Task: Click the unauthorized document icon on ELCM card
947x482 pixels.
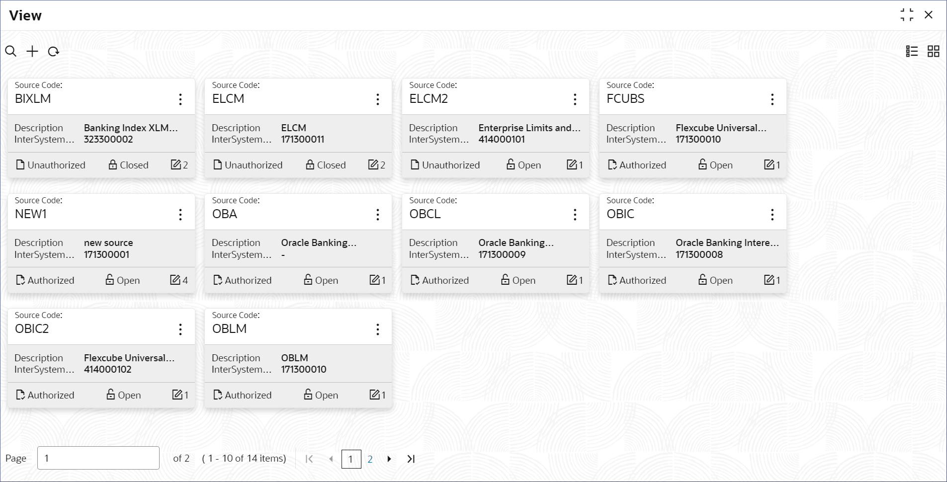Action: pos(218,164)
